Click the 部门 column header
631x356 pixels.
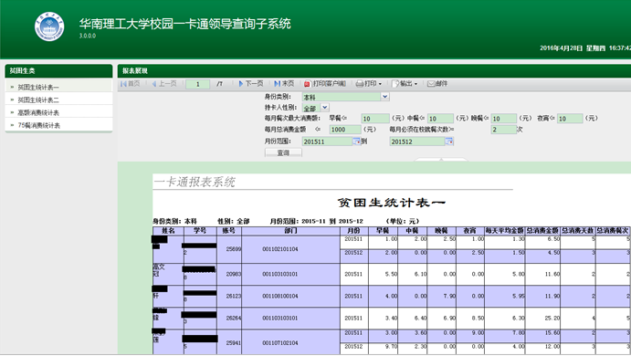click(x=290, y=231)
